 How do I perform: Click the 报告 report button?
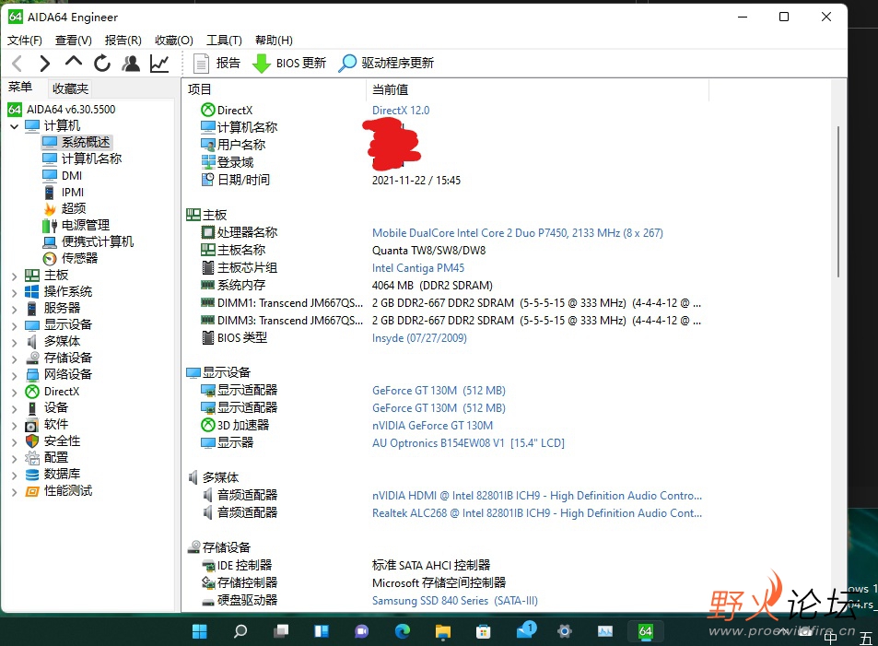[217, 64]
